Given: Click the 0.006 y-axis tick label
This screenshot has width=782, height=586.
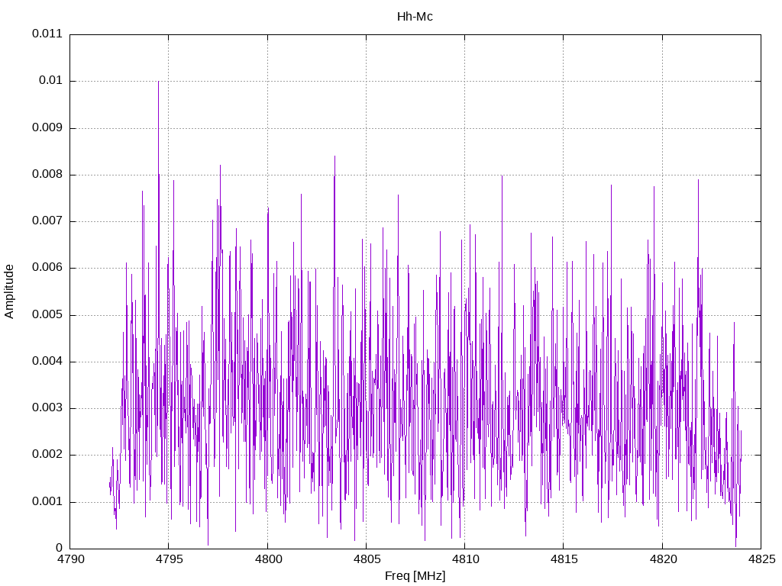Looking at the screenshot, I should pyautogui.click(x=47, y=268).
